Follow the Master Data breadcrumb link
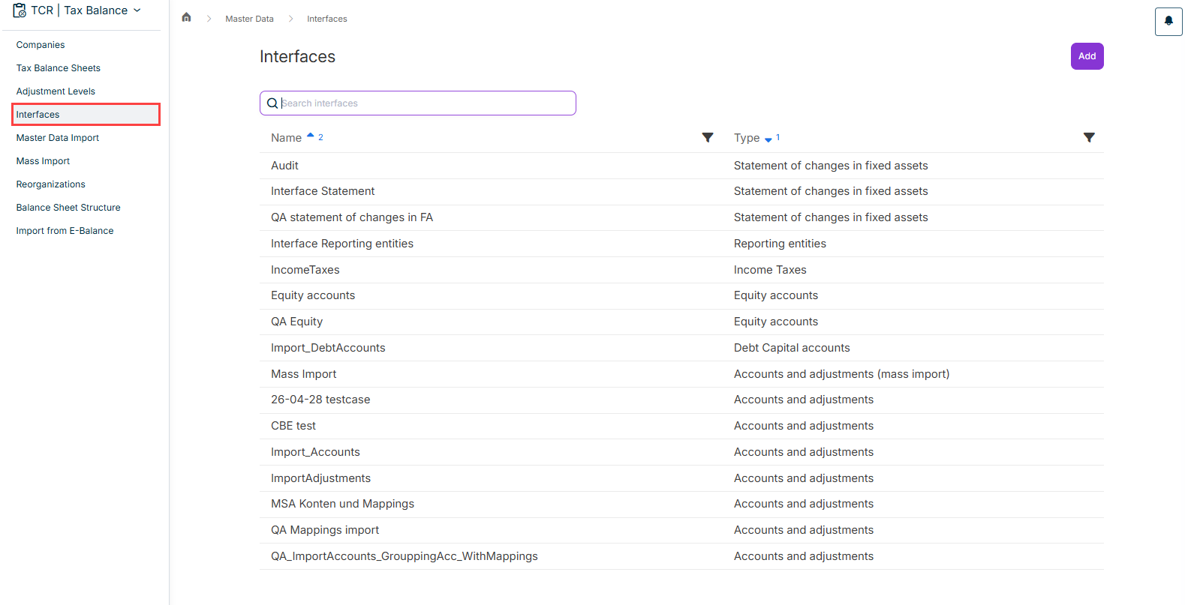1185x605 pixels. (x=249, y=19)
